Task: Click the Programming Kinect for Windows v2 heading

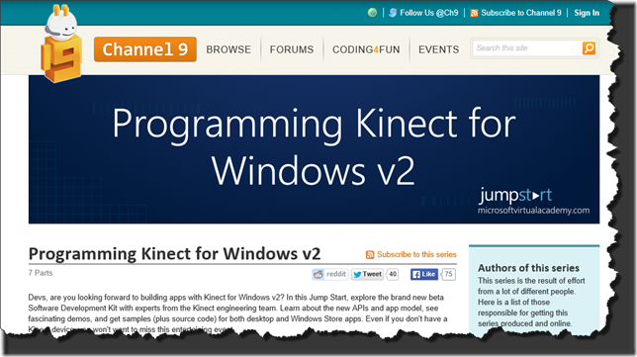Action: click(x=175, y=254)
